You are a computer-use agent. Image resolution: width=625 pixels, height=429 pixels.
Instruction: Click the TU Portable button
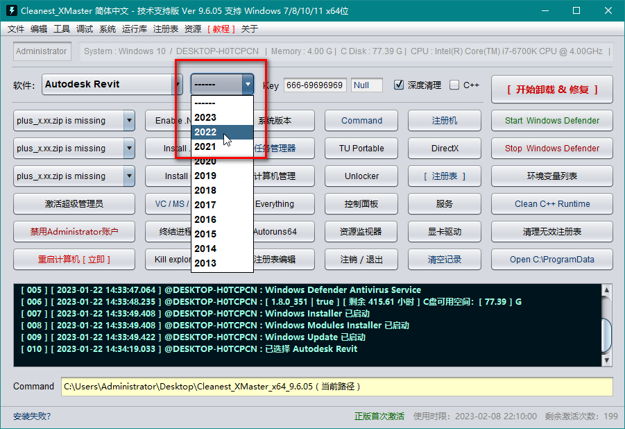[361, 149]
